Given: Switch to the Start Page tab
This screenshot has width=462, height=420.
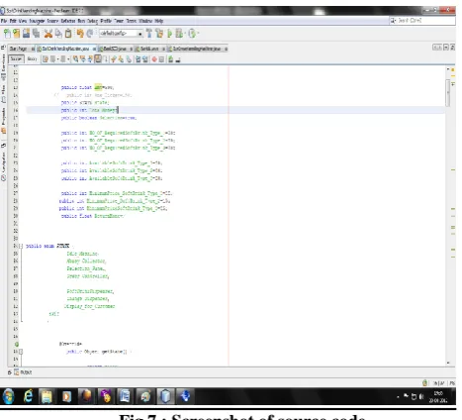Looking at the screenshot, I should click(18, 49).
